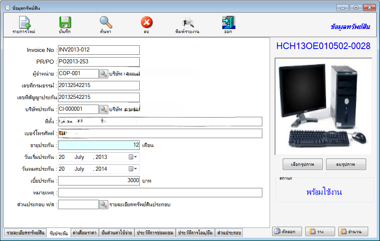
Task: Click the อายุประกัน months field
Action: pyautogui.click(x=99, y=145)
